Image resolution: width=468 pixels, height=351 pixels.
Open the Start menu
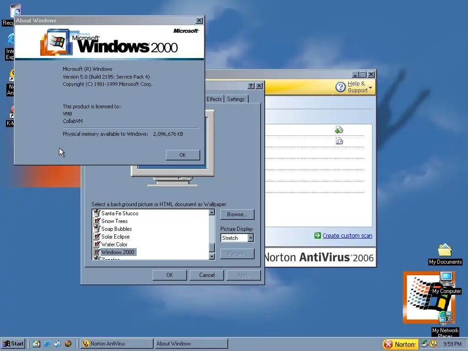click(13, 344)
